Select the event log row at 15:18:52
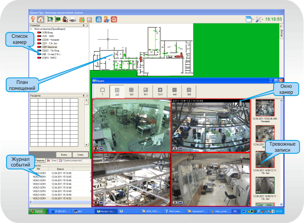Image resolution: width=304 pixels, height=223 pixels. (60, 198)
